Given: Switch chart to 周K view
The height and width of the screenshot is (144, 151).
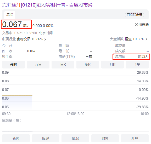Looking at the screenshot, I should click(88, 65).
